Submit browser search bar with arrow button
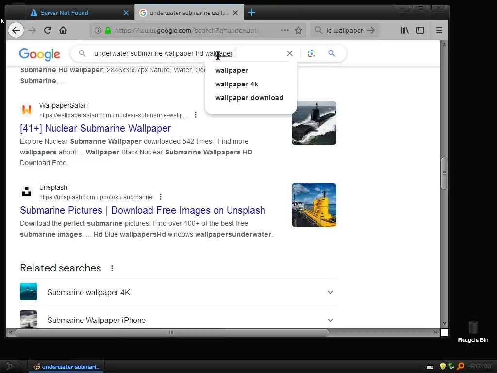Screen dimensions: 497x373 point(370,30)
